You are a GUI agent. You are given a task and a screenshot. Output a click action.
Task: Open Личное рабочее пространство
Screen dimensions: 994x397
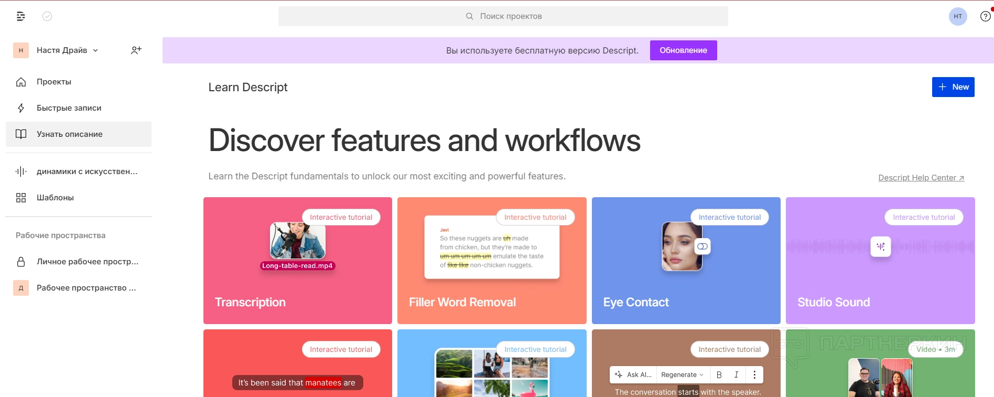(x=79, y=262)
